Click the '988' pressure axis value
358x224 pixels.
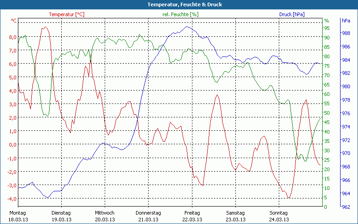click(x=346, y=33)
